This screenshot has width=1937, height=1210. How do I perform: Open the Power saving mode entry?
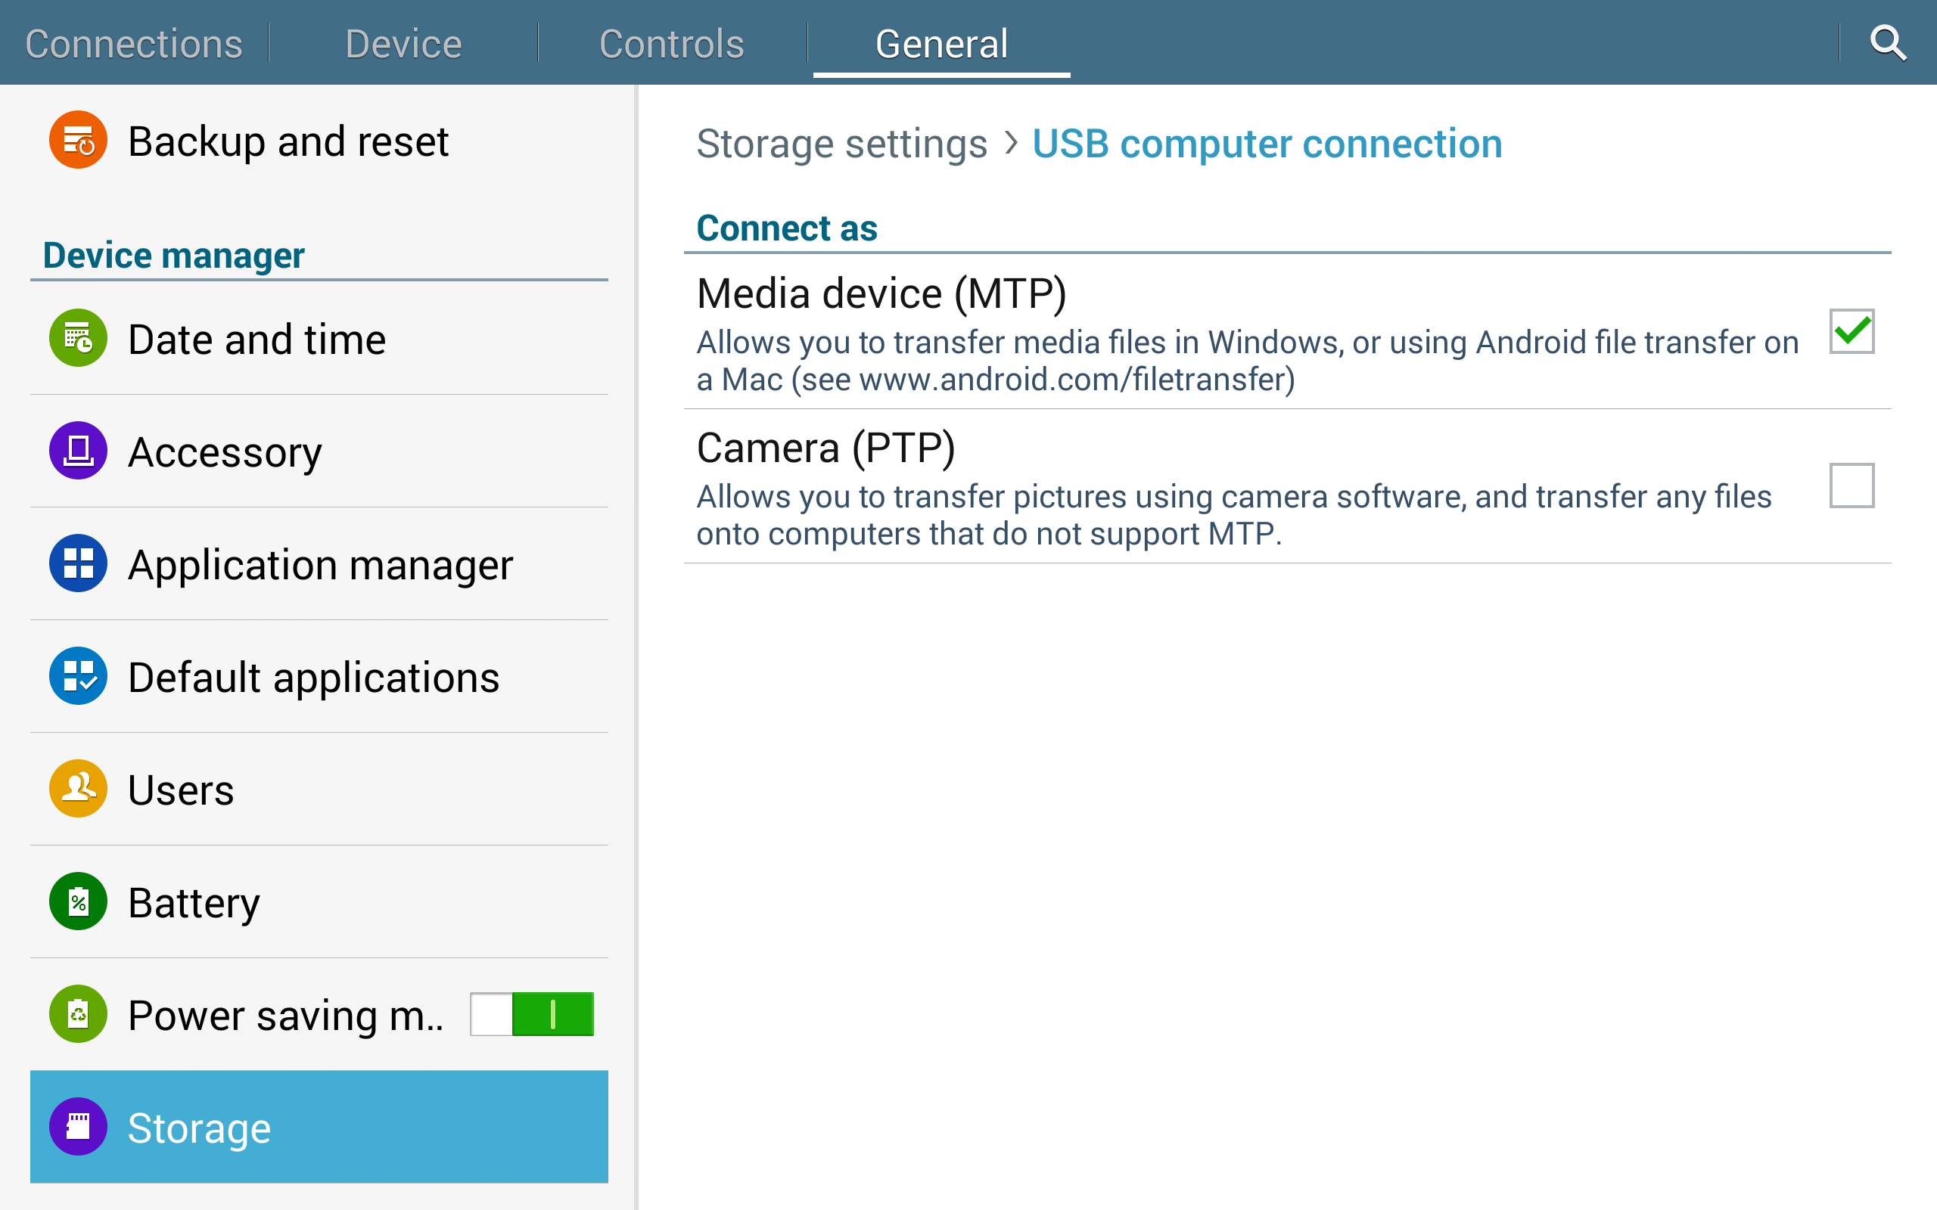coord(285,1015)
